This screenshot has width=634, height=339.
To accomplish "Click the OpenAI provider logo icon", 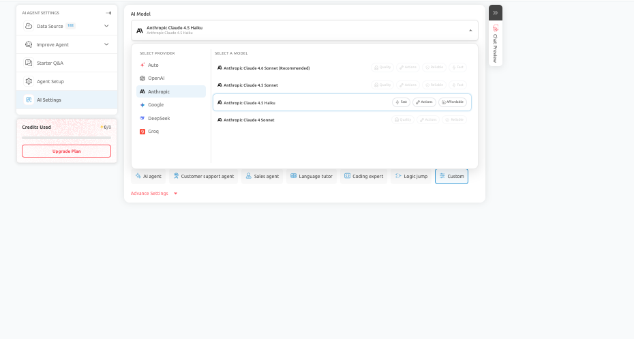I will [142, 78].
